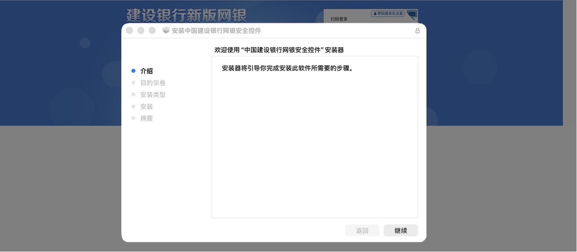Click the 密码登录在这里 tooltip label

tap(388, 14)
